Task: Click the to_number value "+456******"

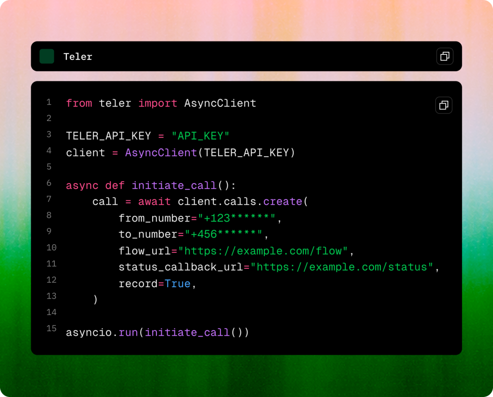Action: 223,235
